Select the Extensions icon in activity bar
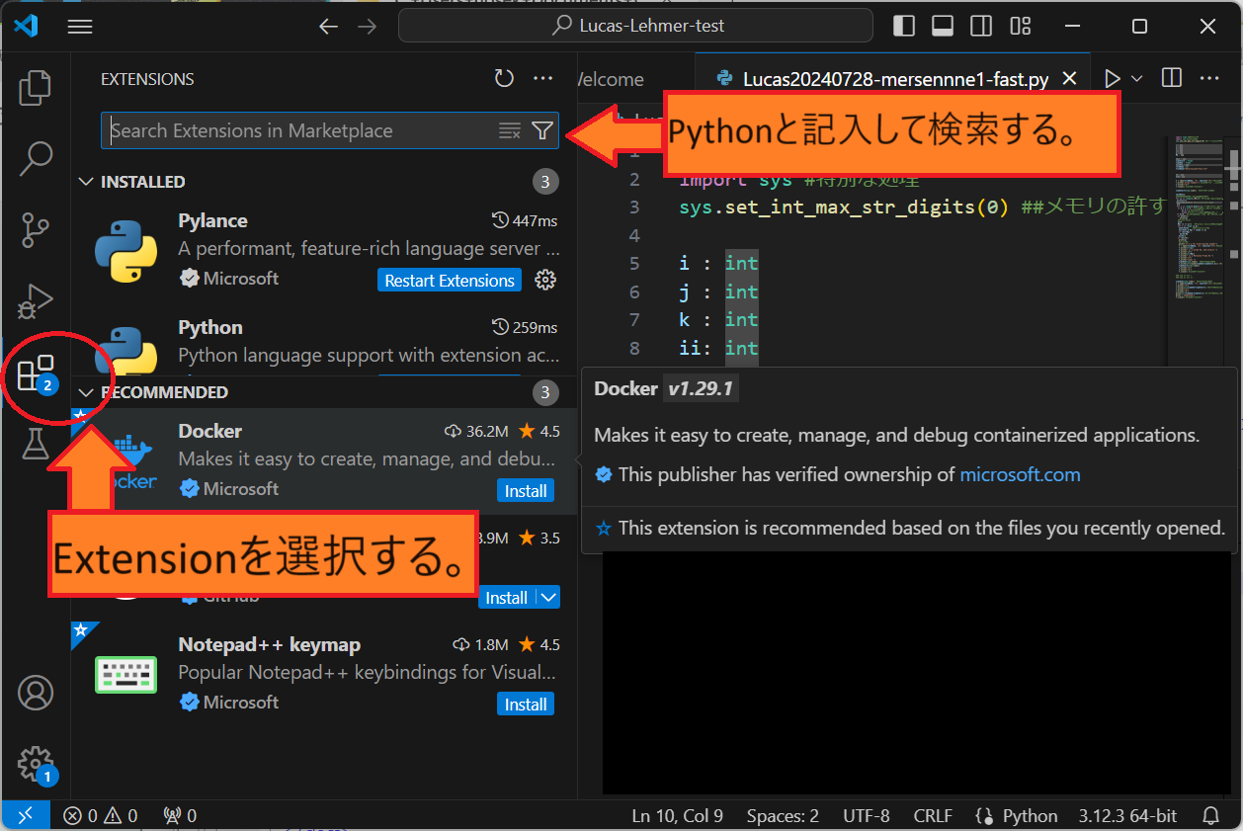 (36, 374)
